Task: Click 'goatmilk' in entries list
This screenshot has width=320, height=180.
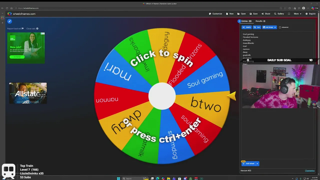Action: click(247, 55)
